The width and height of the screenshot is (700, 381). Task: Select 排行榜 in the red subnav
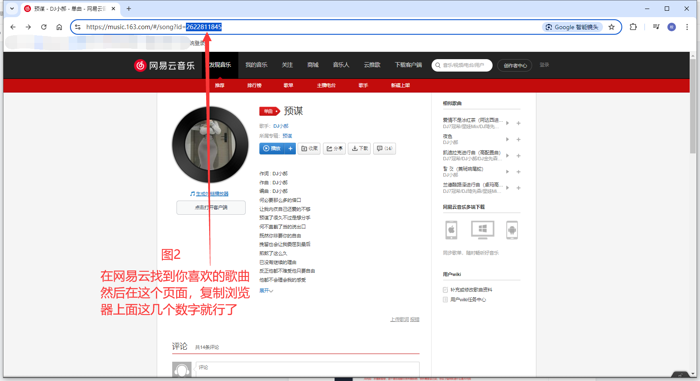(254, 85)
